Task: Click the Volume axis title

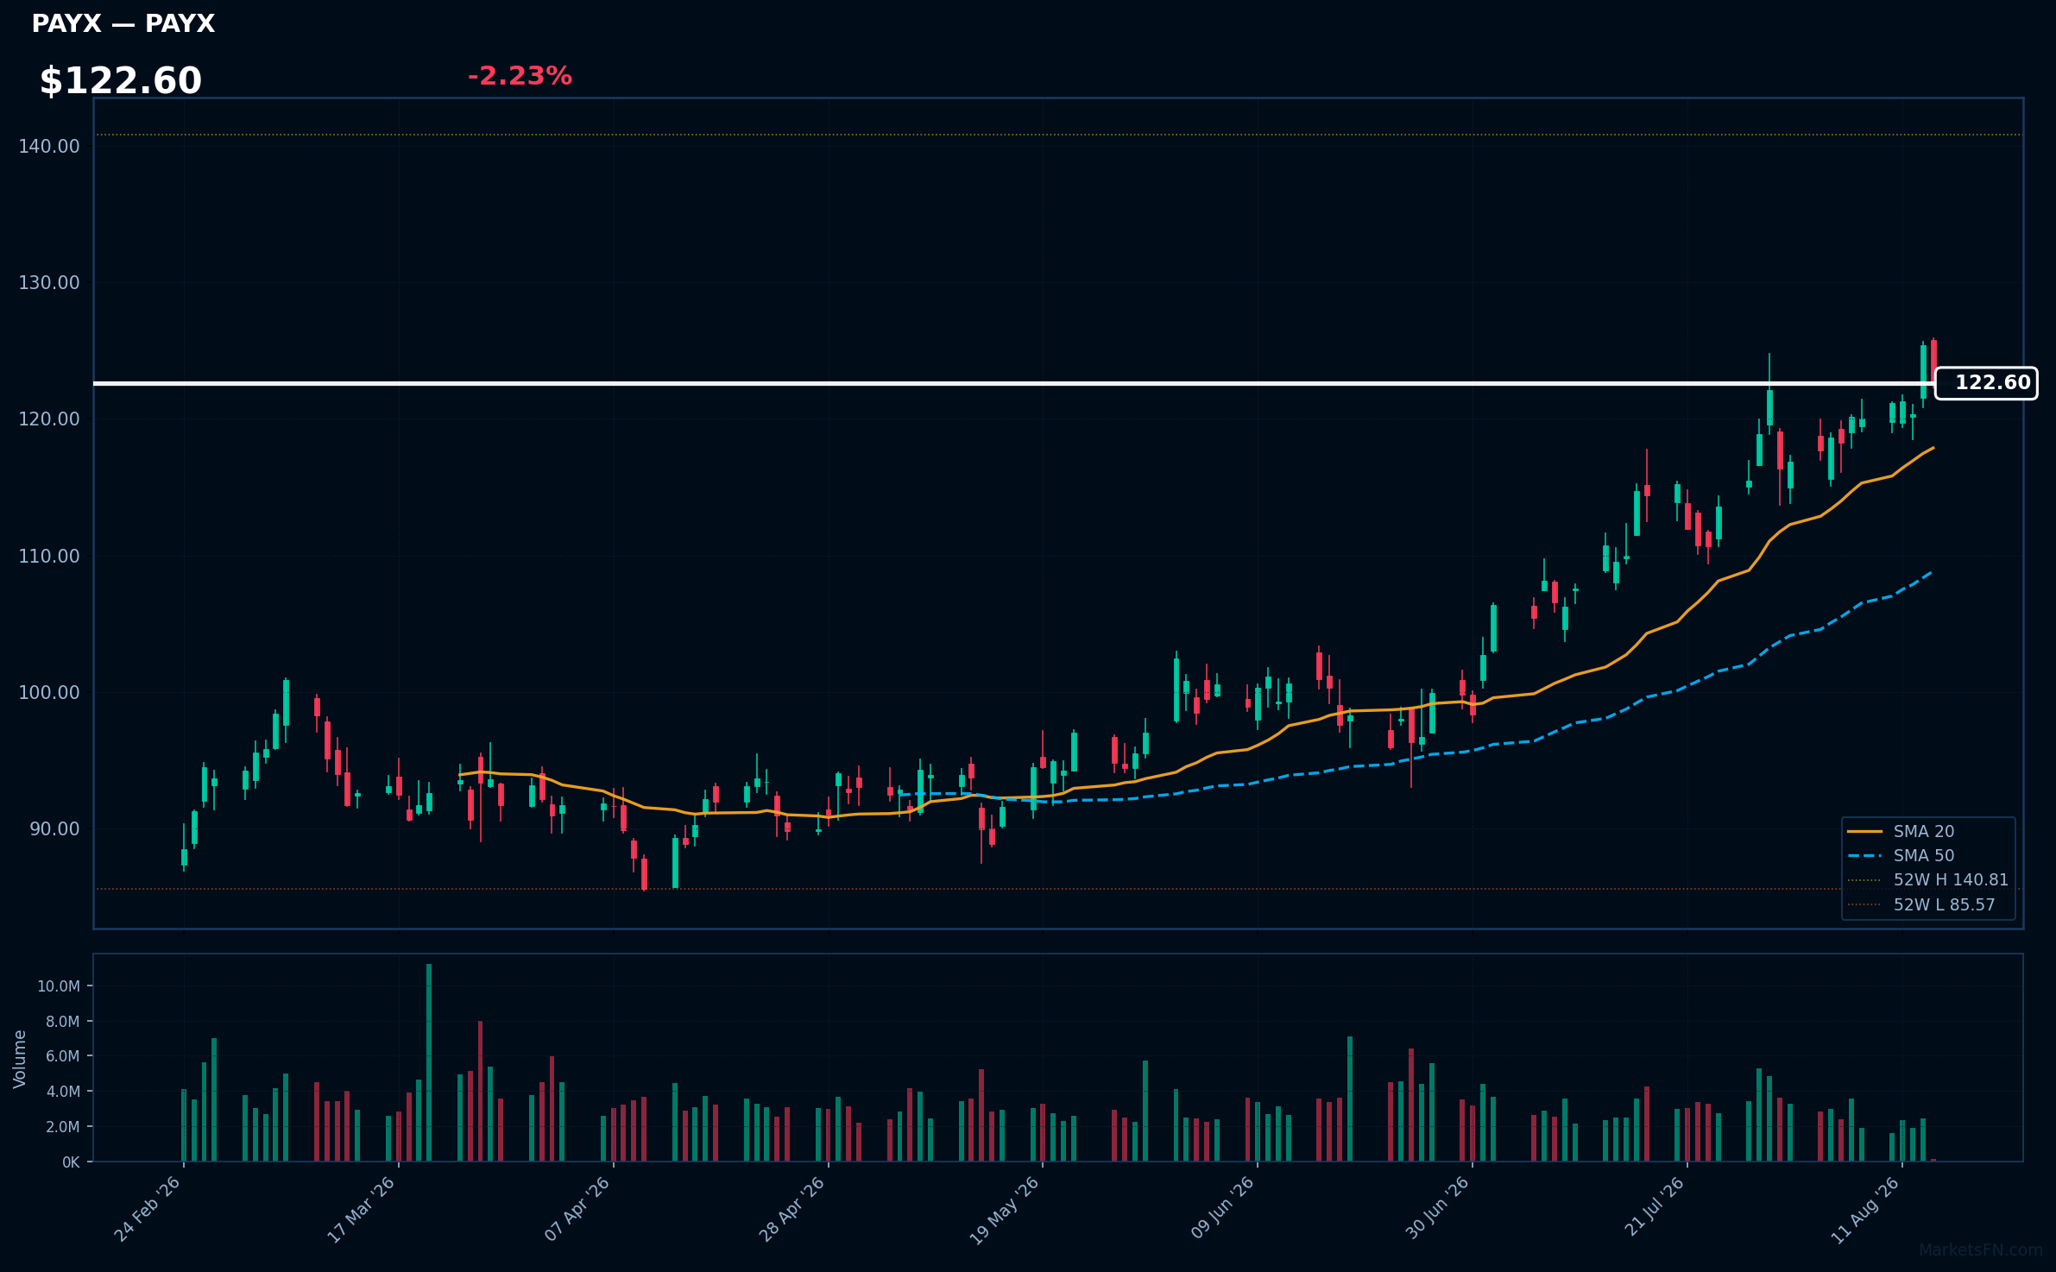Action: click(20, 1059)
